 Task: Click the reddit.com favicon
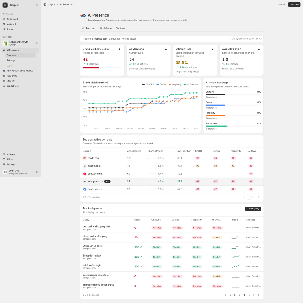coord(85,158)
